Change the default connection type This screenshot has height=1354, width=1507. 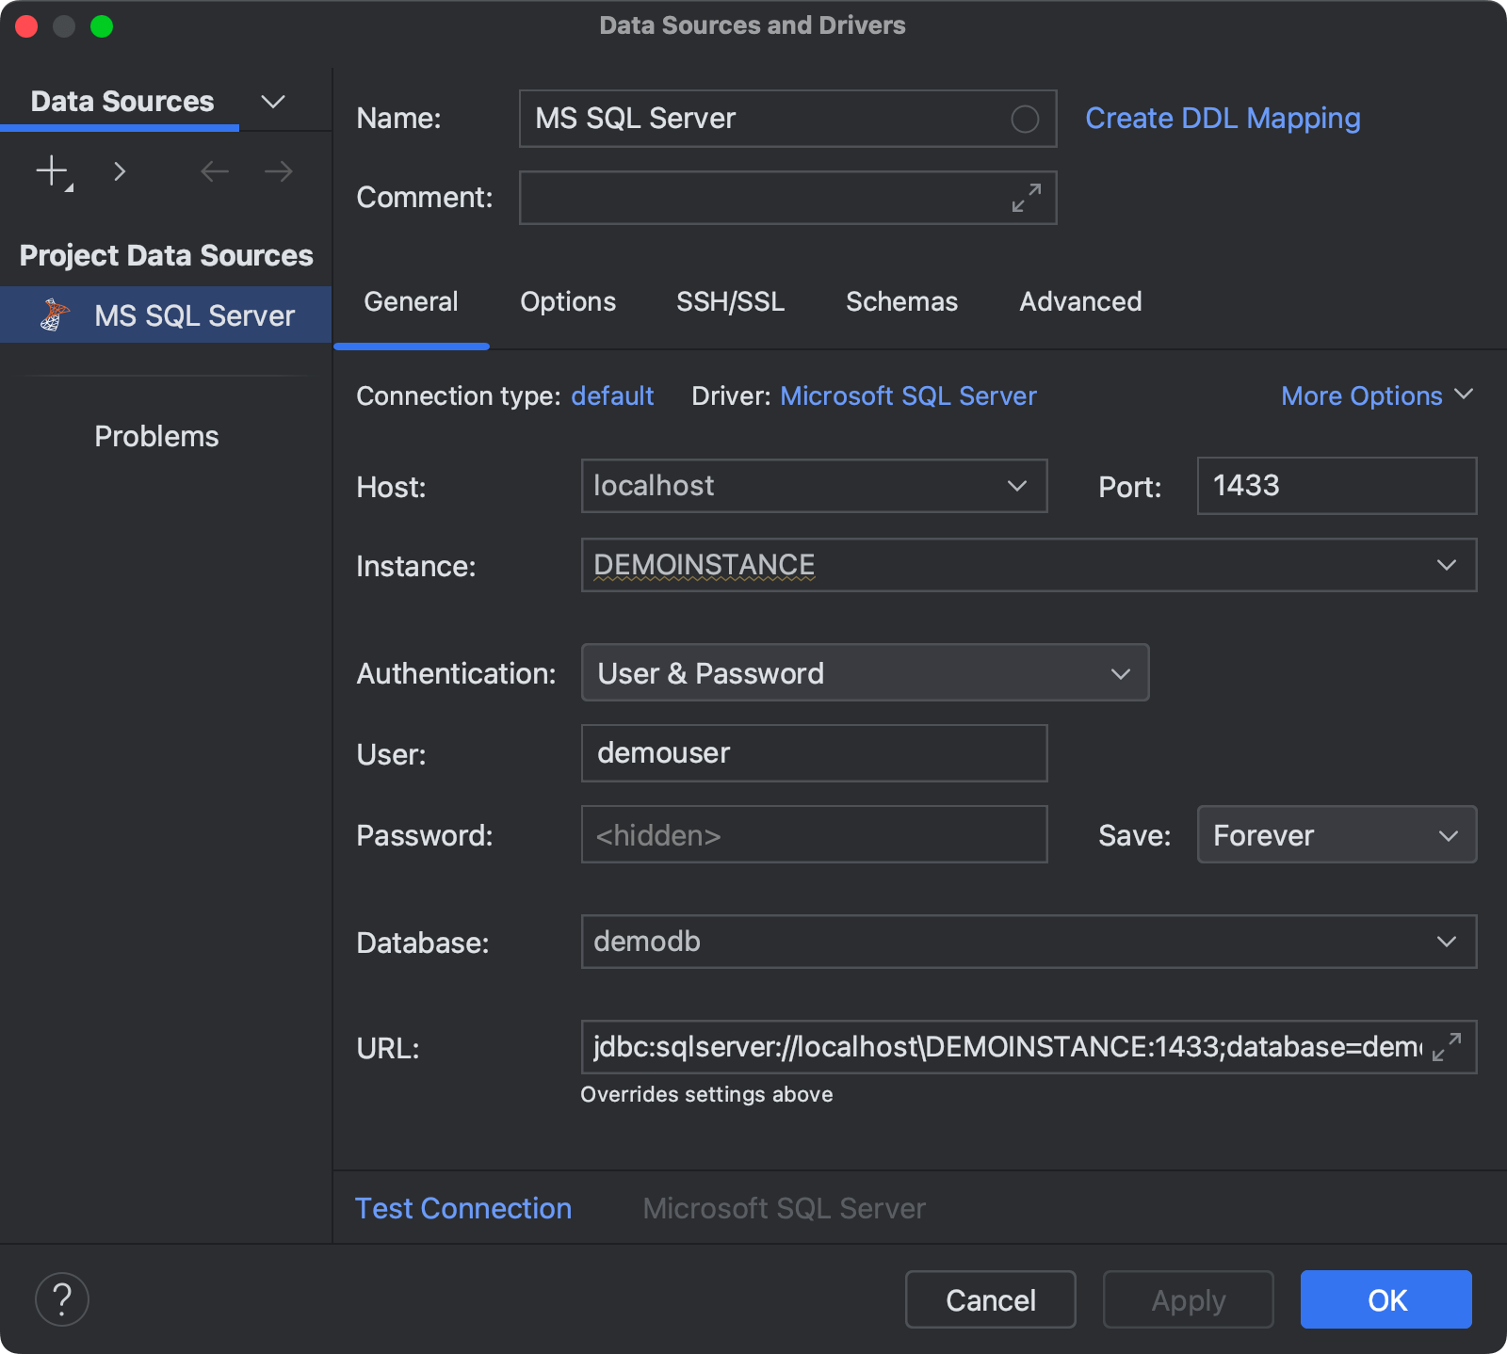click(x=612, y=395)
